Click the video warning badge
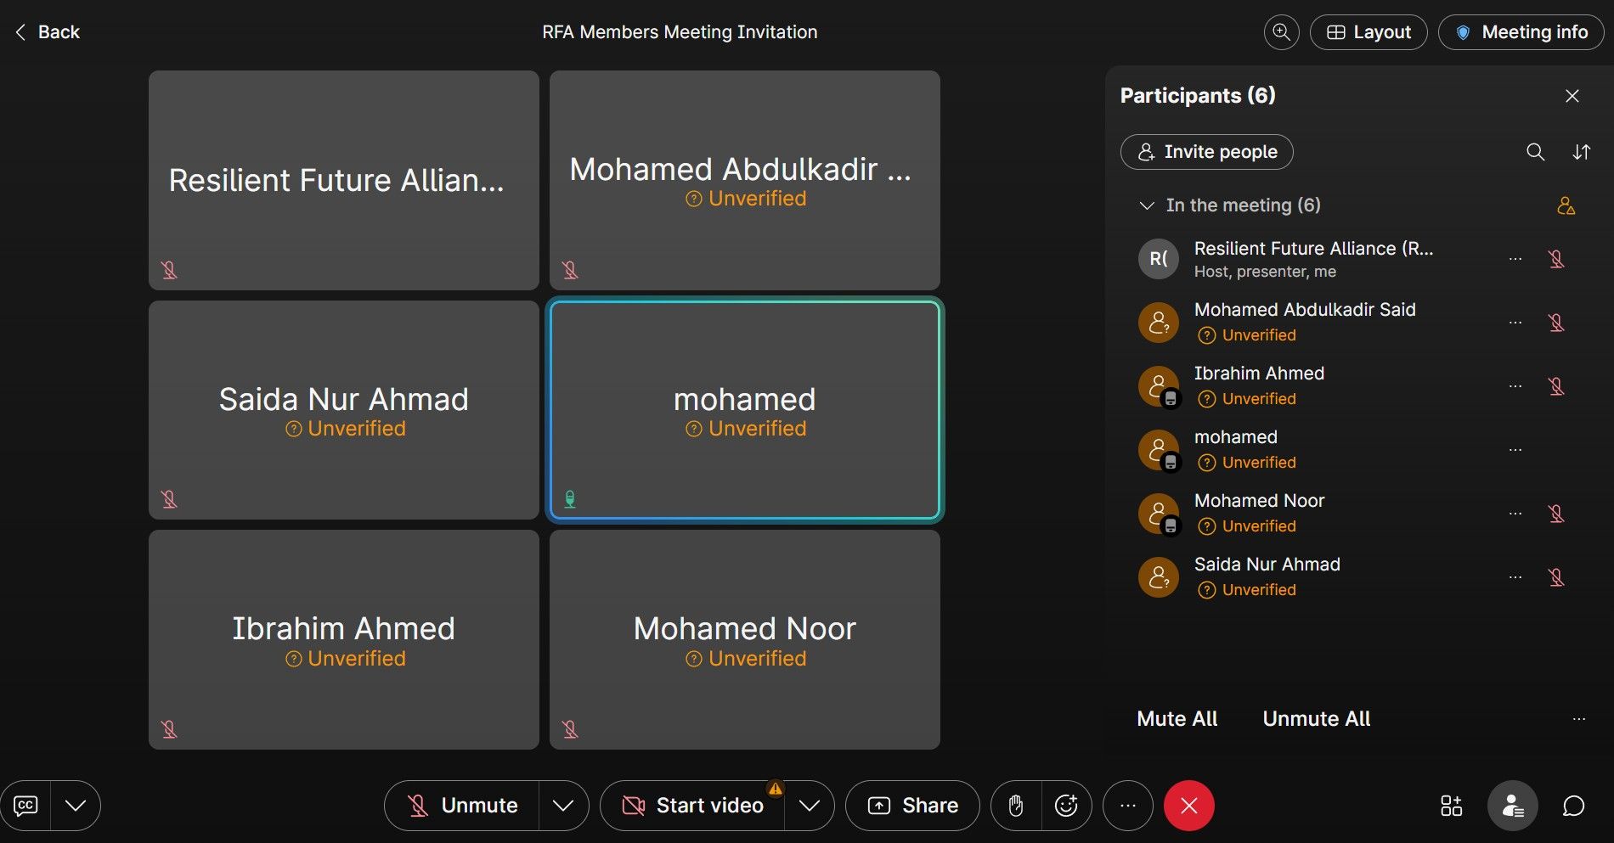1614x843 pixels. (775, 789)
